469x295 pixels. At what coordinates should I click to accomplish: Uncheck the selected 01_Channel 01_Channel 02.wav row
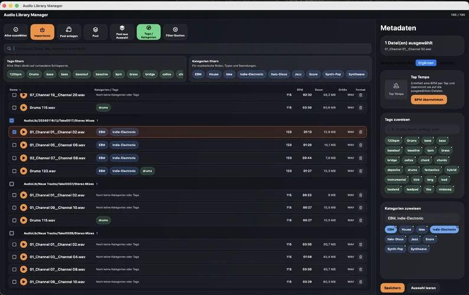point(14,132)
